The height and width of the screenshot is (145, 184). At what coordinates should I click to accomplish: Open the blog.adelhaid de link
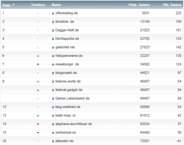click(68, 107)
